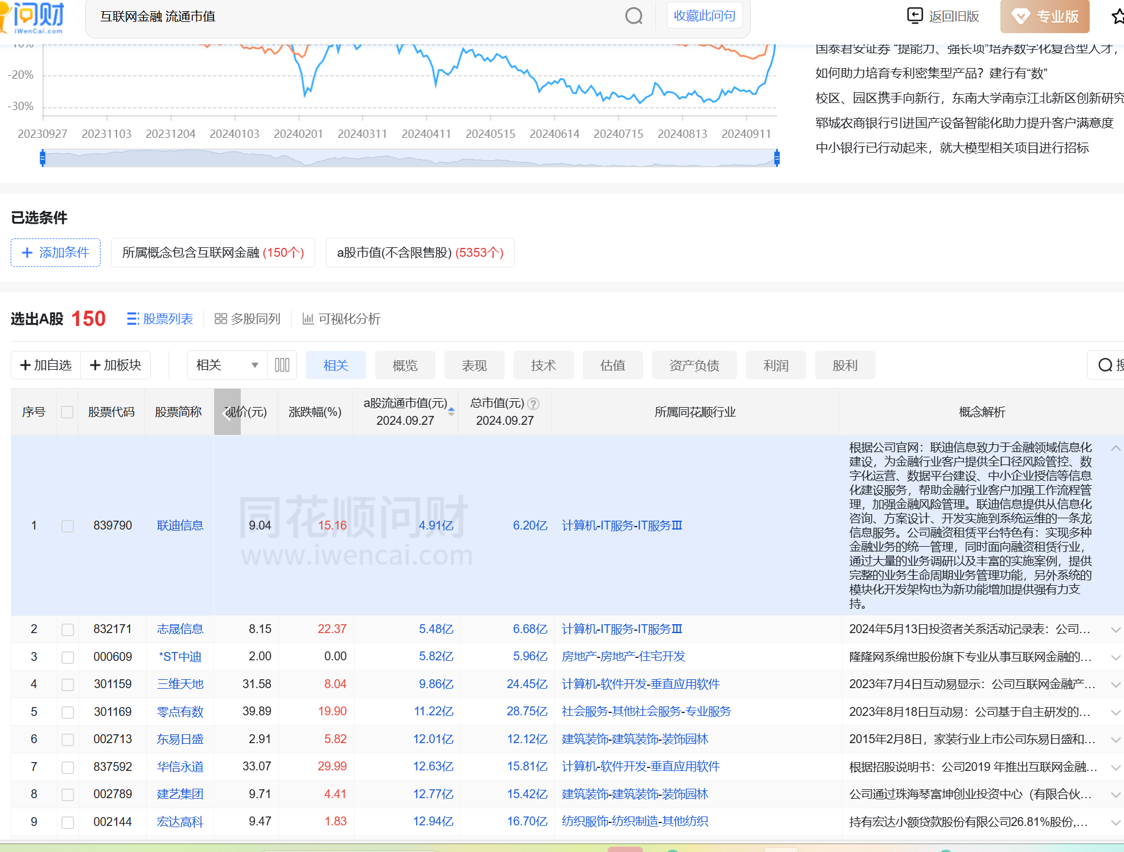Click the a股市值(不含限售股) condition chip

[x=420, y=253]
